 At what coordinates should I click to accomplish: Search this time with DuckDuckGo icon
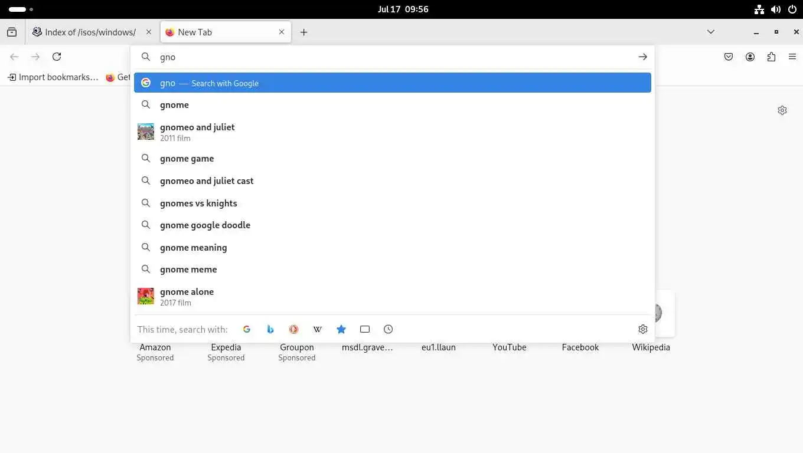(293, 329)
